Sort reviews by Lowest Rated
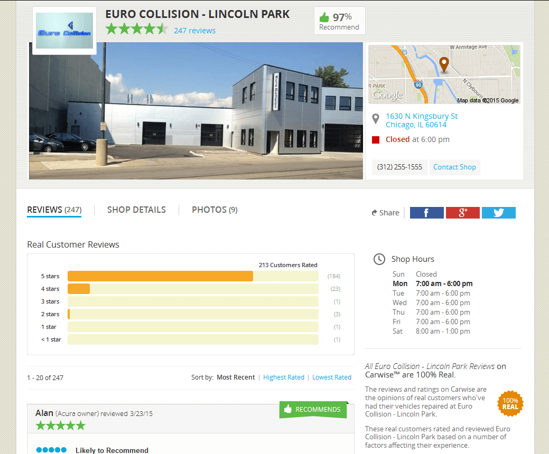549x454 pixels. pos(332,377)
